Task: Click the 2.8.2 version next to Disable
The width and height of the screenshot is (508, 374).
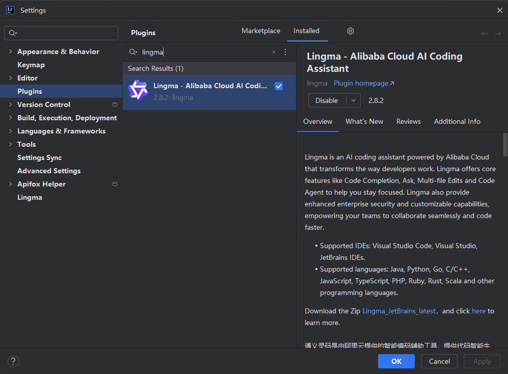Action: click(376, 100)
